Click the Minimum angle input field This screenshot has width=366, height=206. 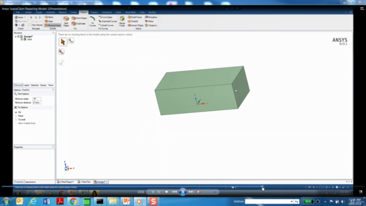tap(37, 99)
